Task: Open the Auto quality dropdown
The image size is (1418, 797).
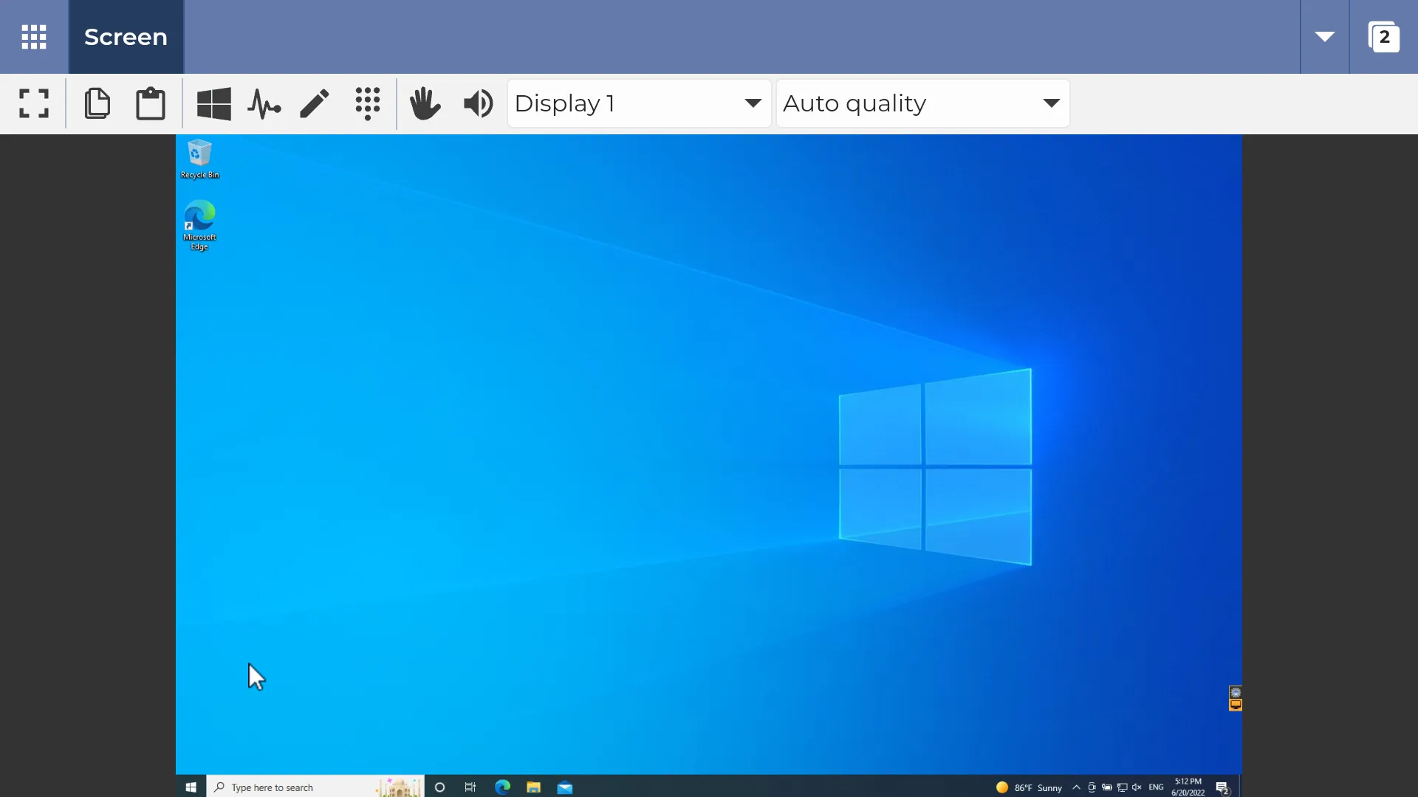Action: [x=923, y=103]
